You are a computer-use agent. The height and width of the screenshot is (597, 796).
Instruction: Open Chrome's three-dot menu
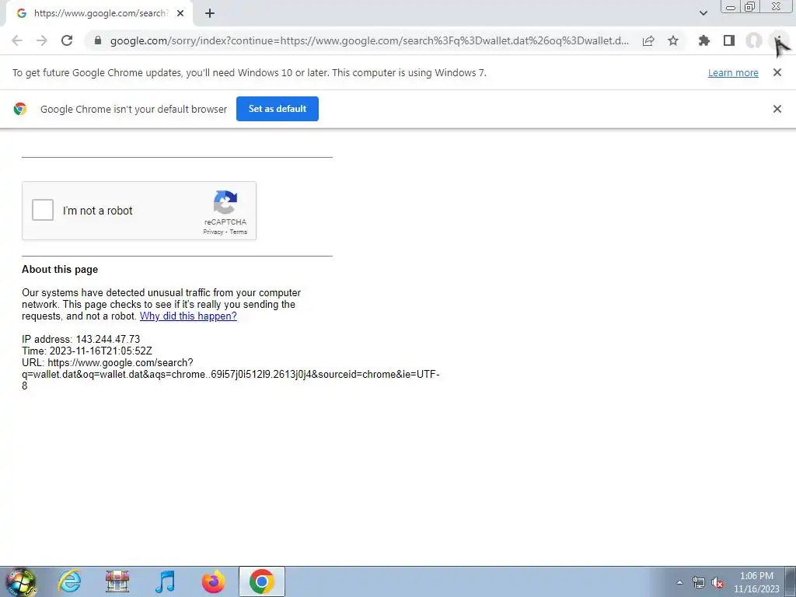778,40
